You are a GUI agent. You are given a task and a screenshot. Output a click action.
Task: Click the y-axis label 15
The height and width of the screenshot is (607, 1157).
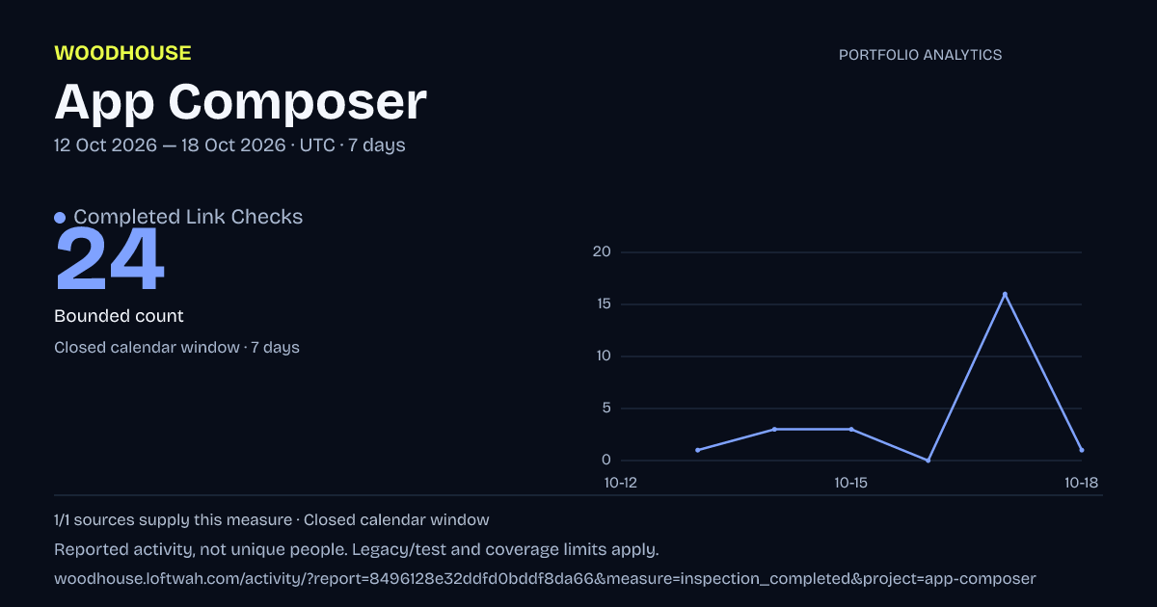tap(602, 304)
